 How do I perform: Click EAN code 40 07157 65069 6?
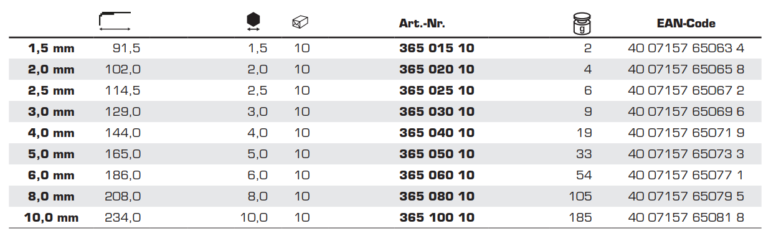tap(686, 111)
